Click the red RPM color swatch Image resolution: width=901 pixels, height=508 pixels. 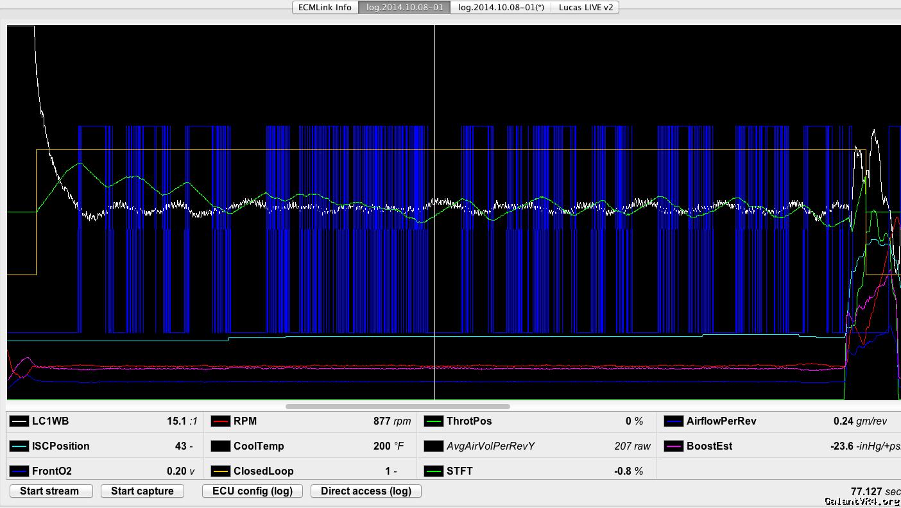pyautogui.click(x=221, y=421)
